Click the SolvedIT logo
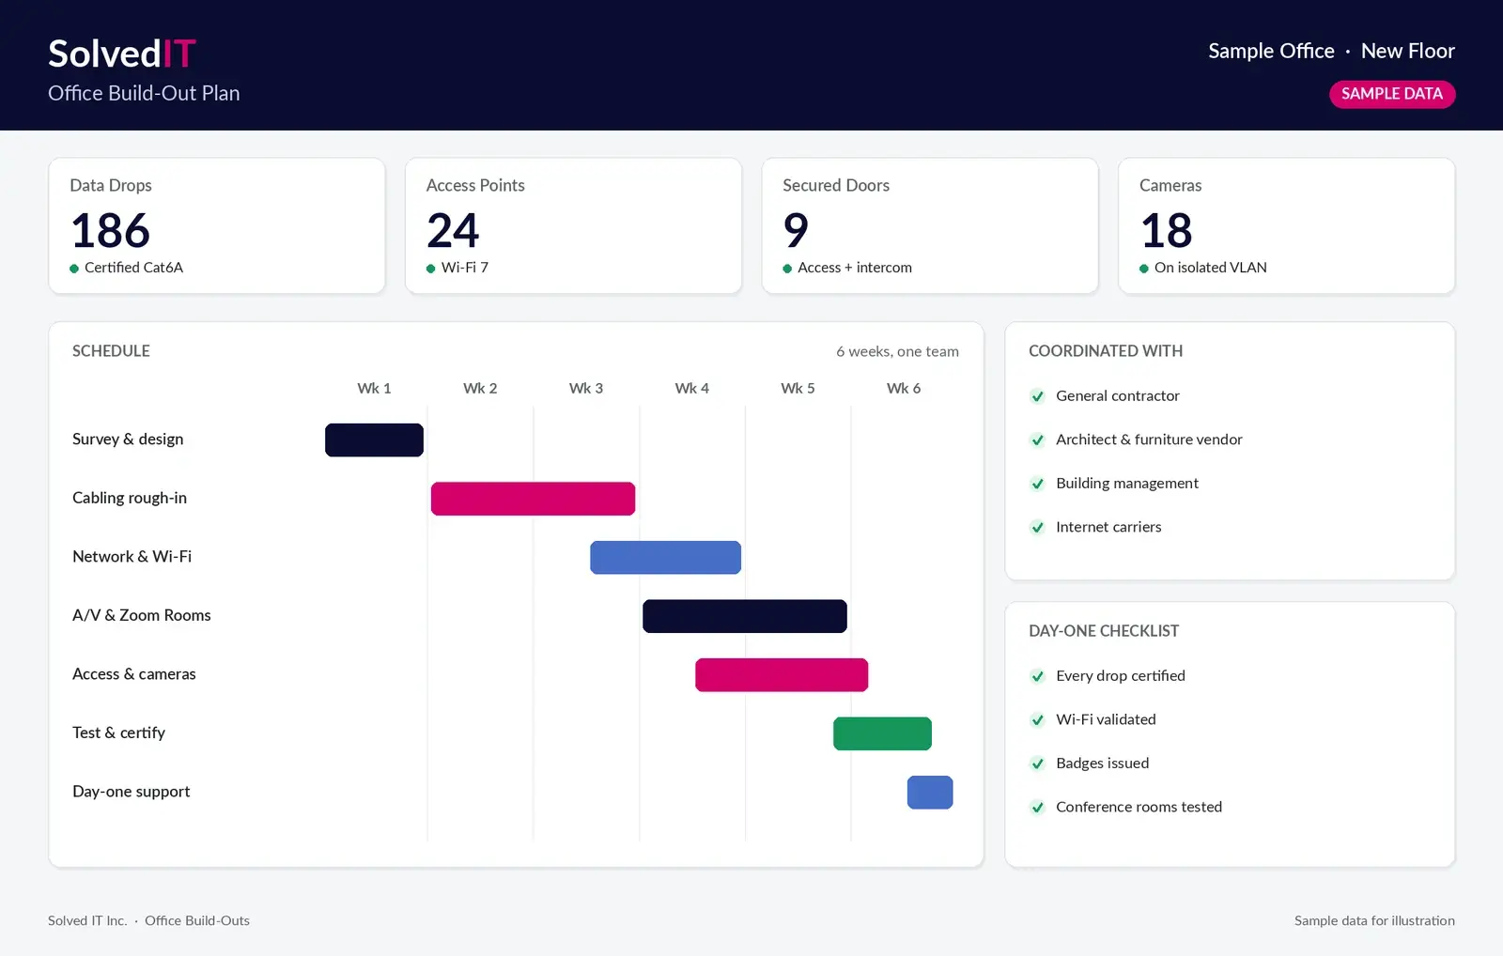 click(122, 54)
